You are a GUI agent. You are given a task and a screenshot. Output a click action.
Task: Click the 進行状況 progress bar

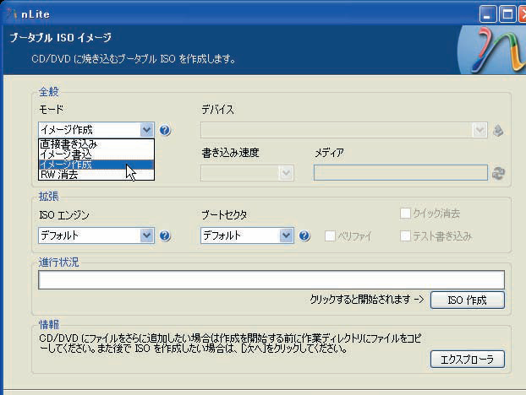(x=271, y=280)
